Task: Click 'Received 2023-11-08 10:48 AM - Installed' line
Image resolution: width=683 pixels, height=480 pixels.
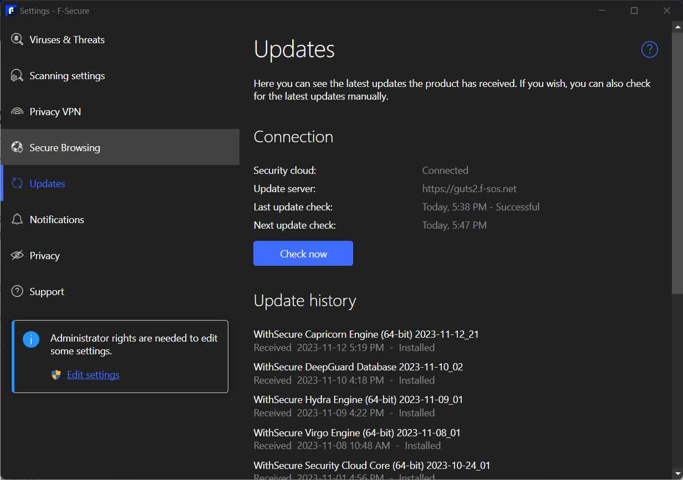Action: pos(347,446)
